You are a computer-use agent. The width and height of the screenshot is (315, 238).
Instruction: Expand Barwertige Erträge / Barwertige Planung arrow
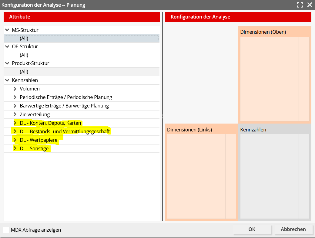pyautogui.click(x=15, y=106)
